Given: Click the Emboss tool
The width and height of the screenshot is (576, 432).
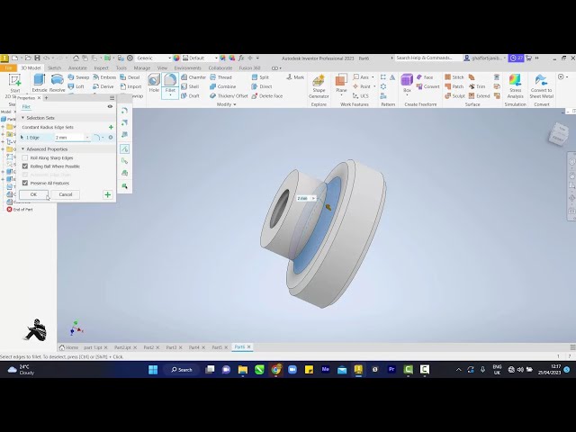Looking at the screenshot, I should pos(104,77).
